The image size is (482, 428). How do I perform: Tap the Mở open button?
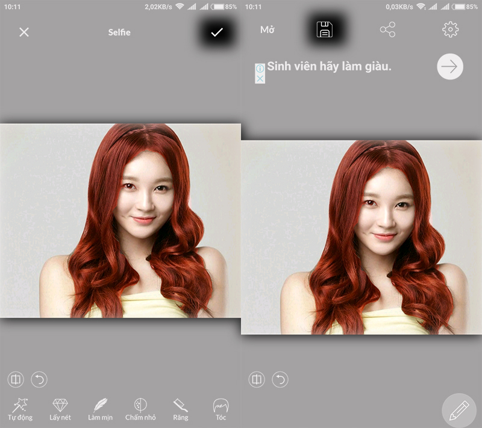(x=268, y=29)
